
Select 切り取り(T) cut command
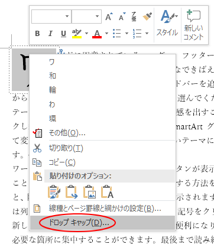(102, 148)
